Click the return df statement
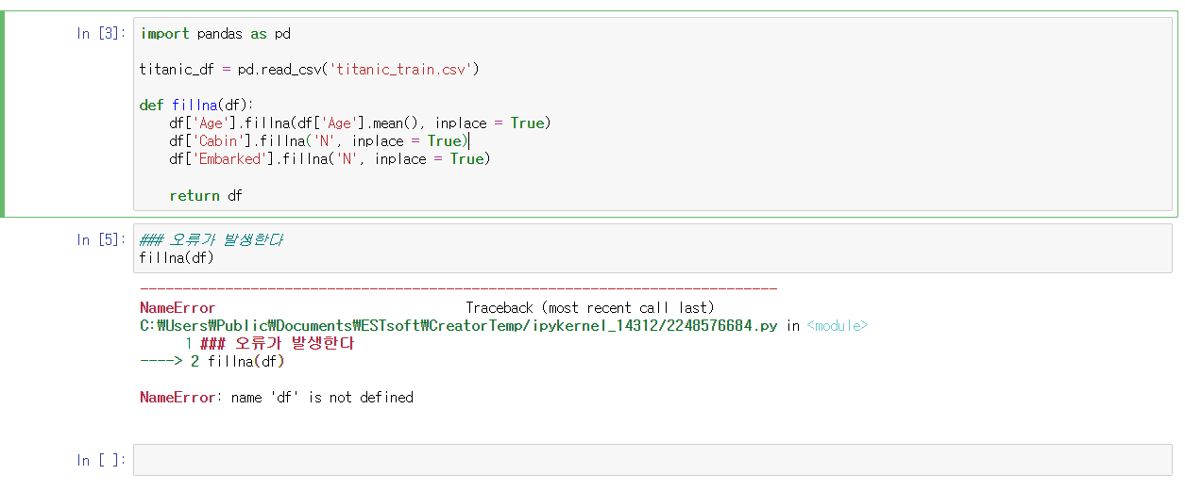This screenshot has height=491, width=1185. click(x=207, y=196)
